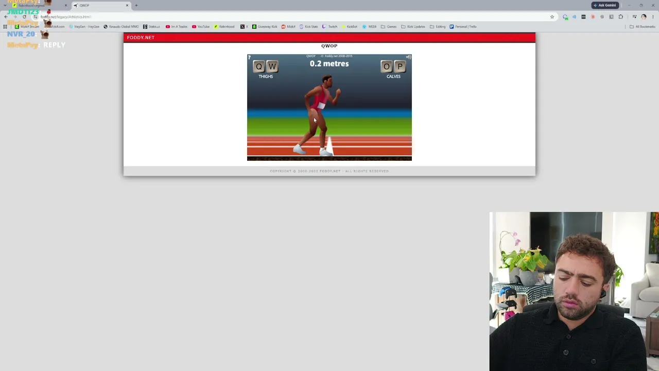Open the Chrome profile avatar
Image resolution: width=659 pixels, height=371 pixels.
(644, 17)
